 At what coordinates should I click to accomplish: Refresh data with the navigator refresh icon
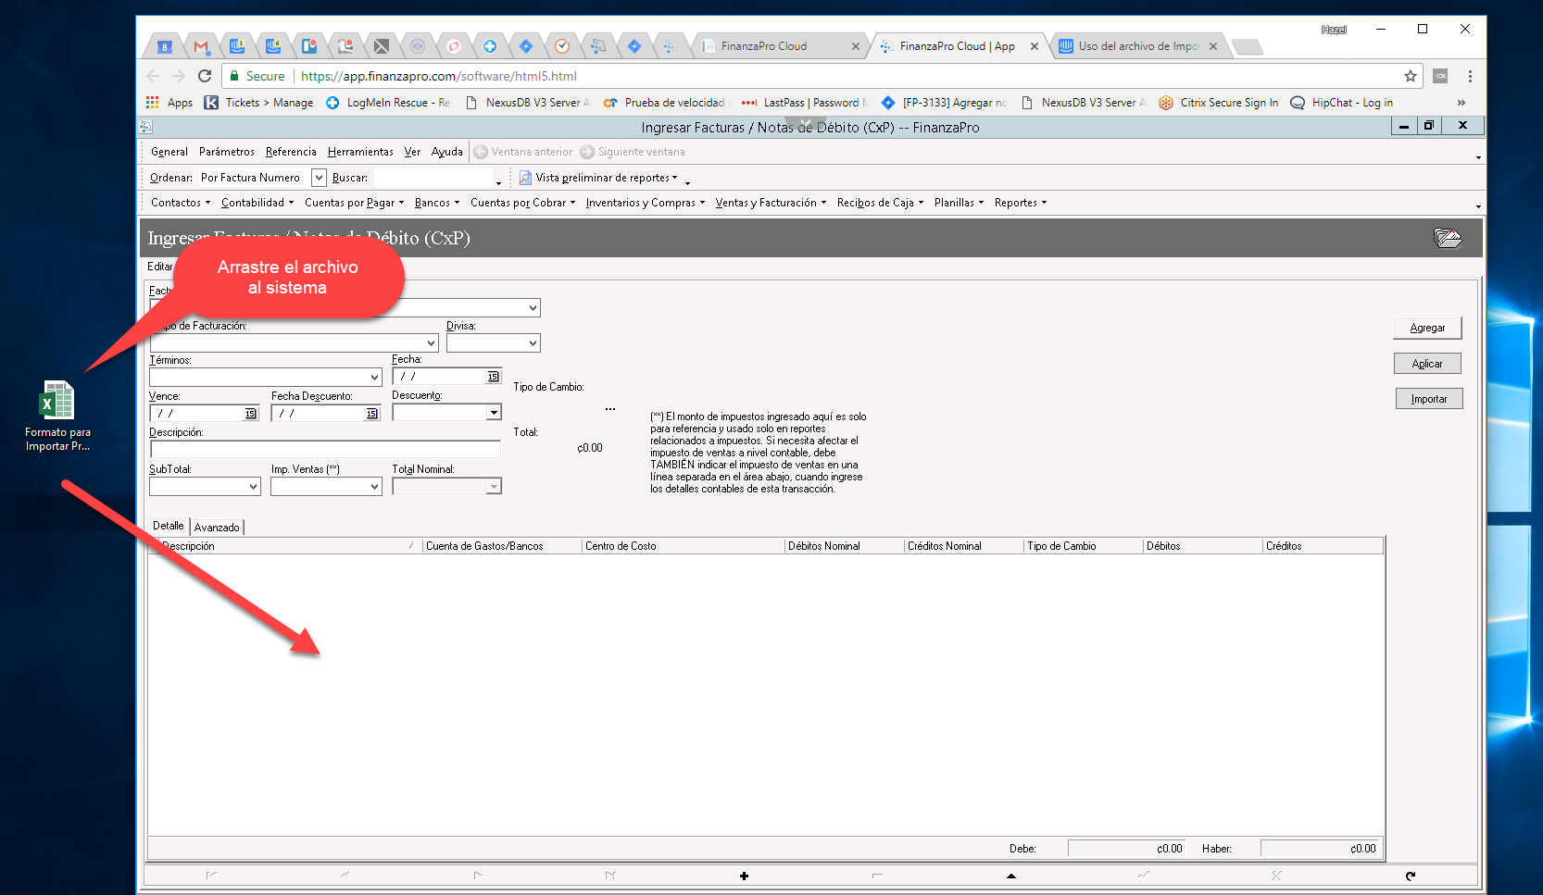coord(1410,876)
